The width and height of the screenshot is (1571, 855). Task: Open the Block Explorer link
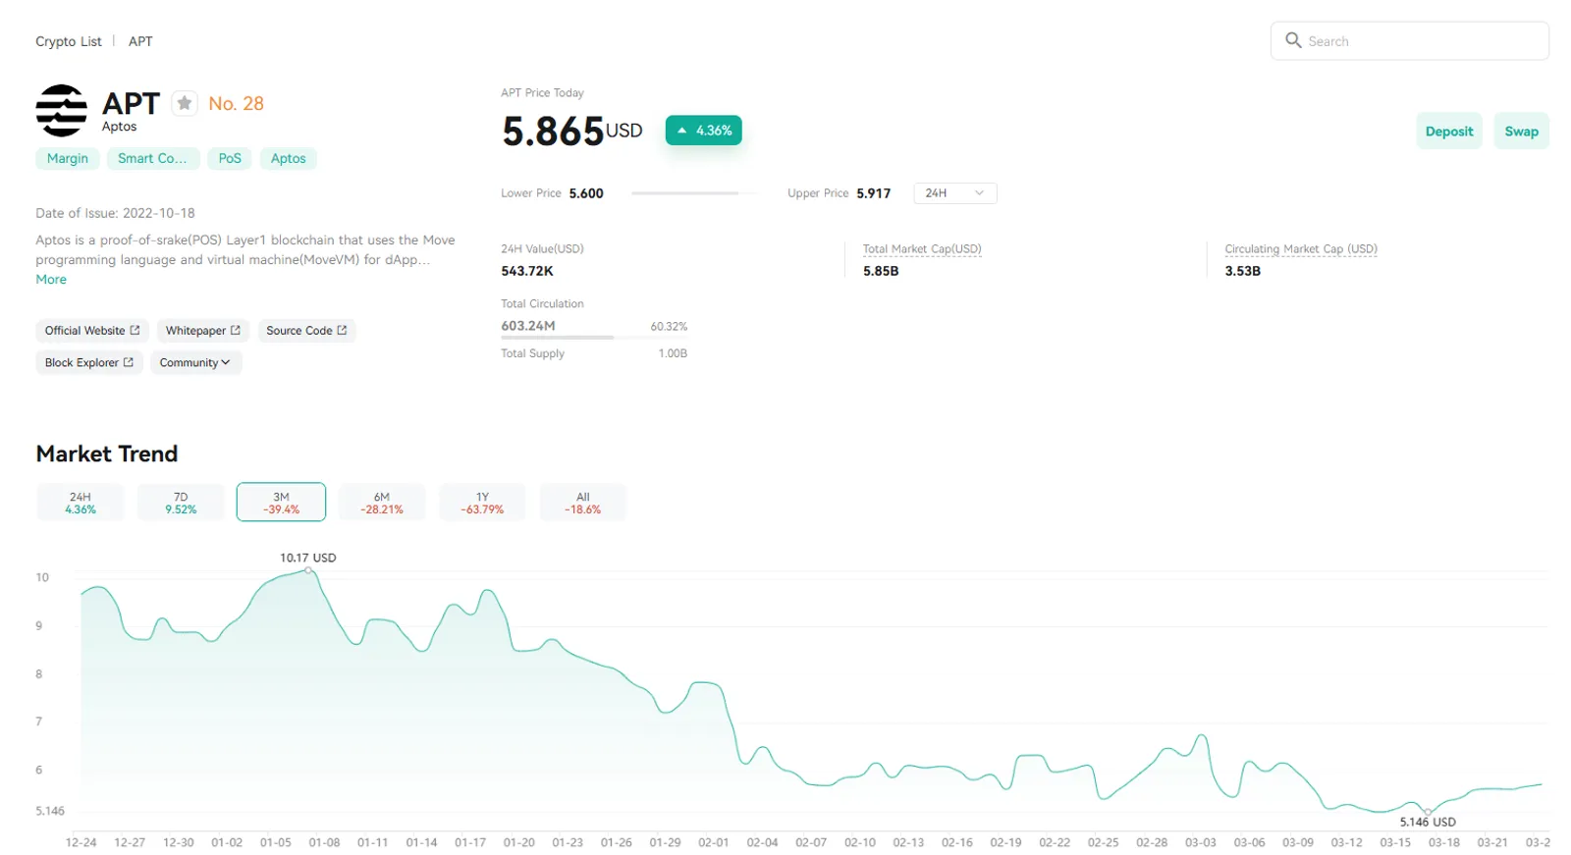tap(89, 362)
